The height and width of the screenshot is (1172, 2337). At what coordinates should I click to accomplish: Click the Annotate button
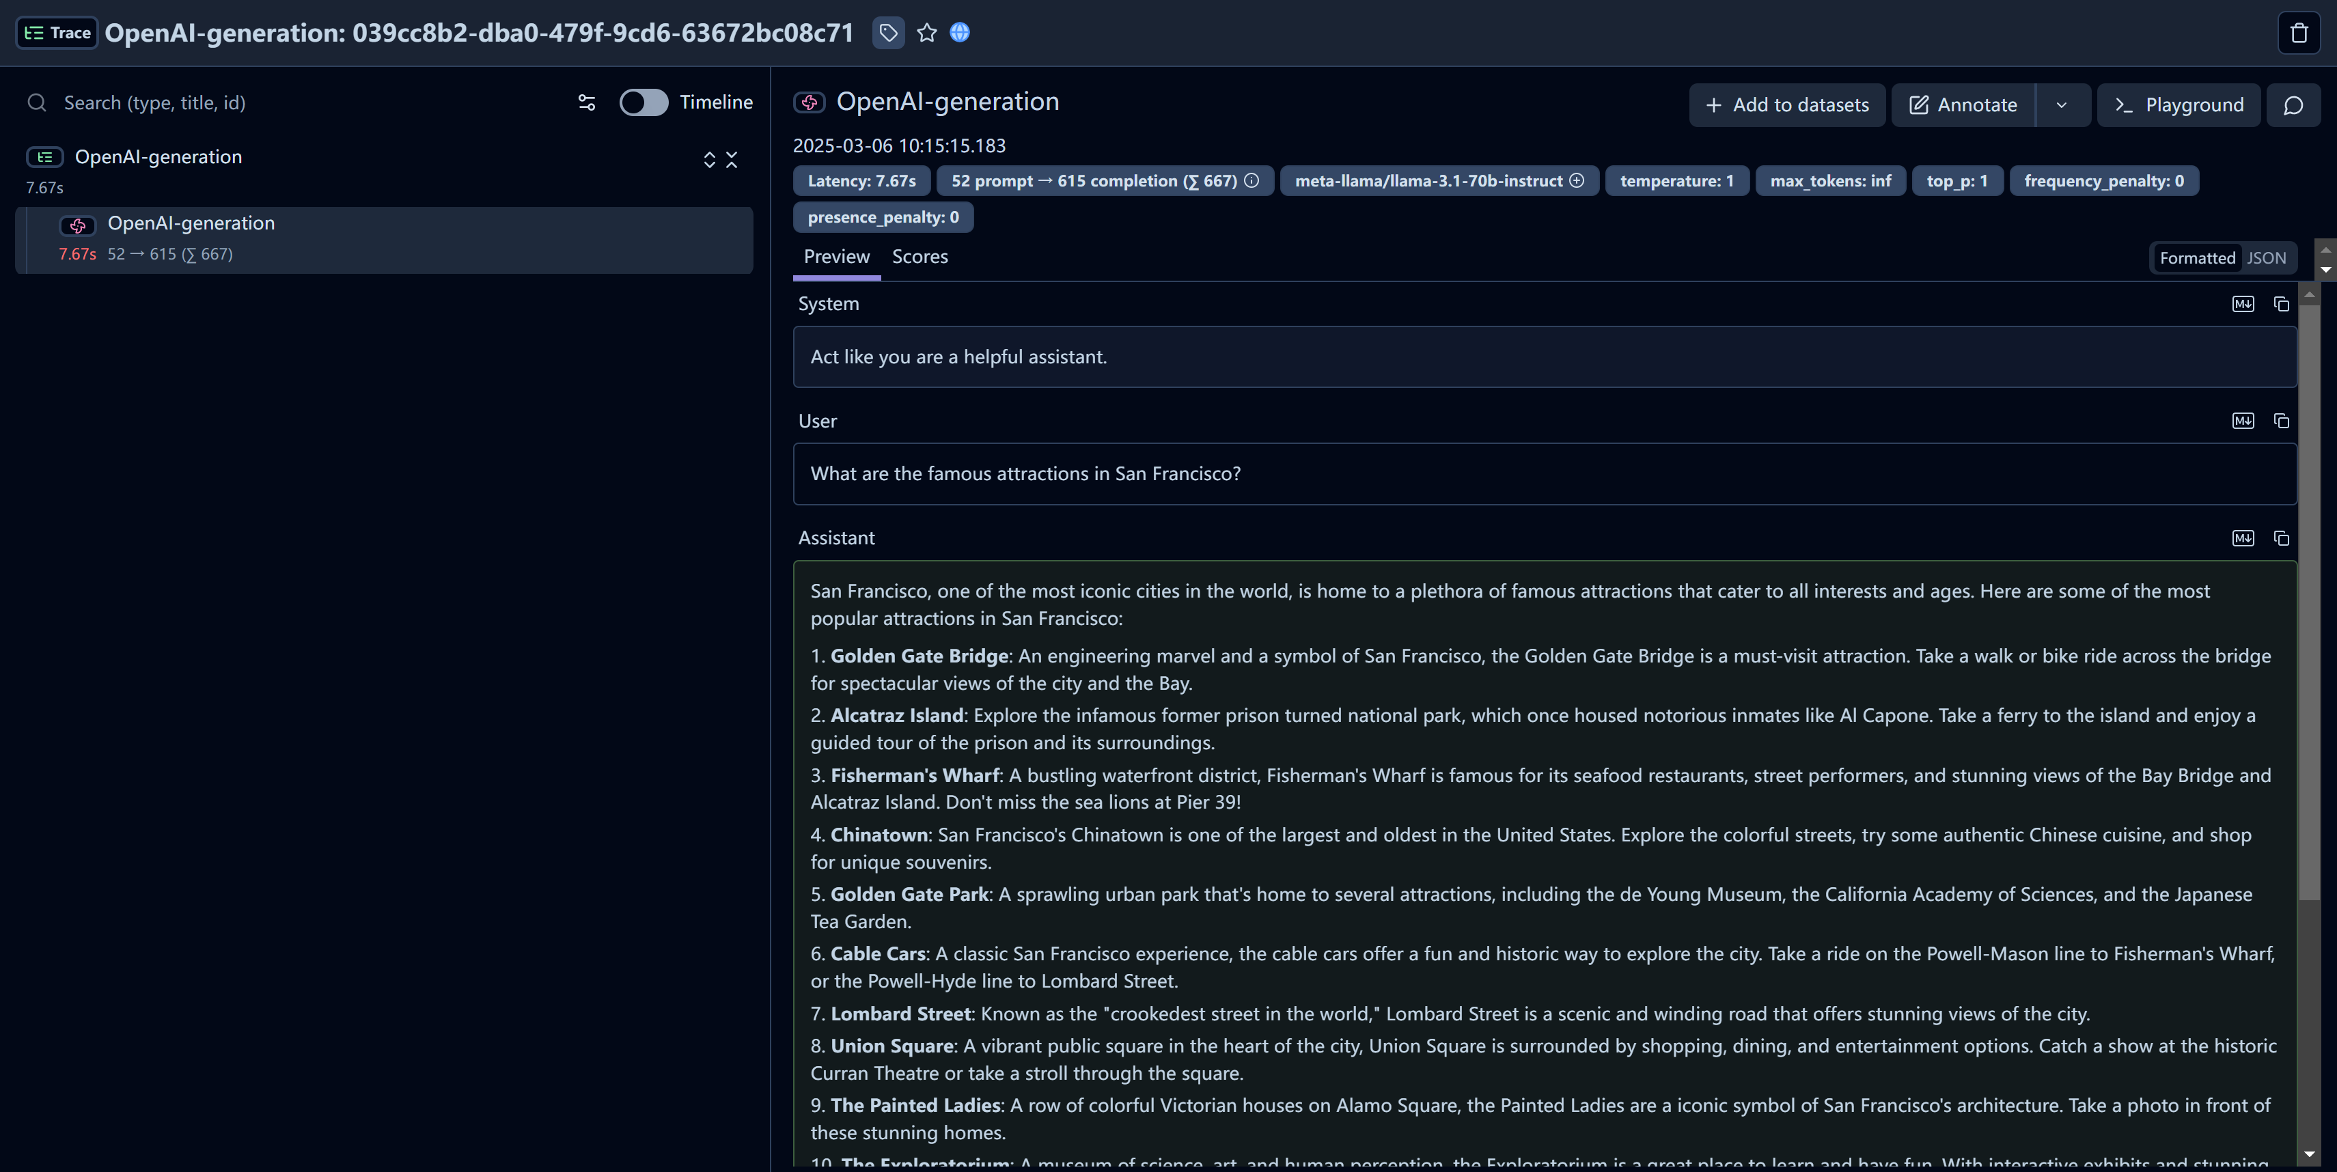pos(1963,105)
